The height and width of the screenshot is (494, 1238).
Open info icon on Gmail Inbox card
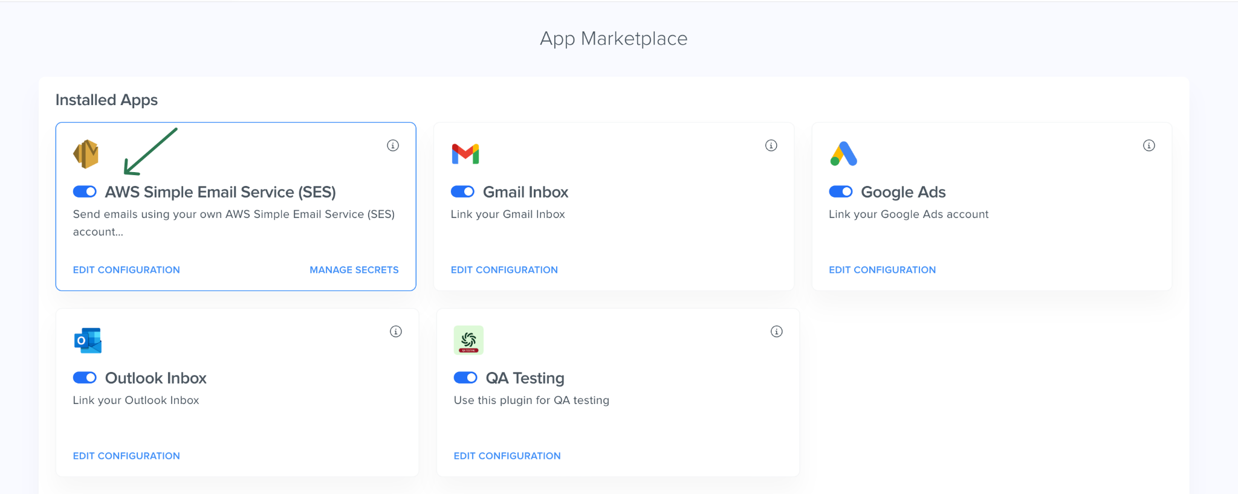[771, 146]
